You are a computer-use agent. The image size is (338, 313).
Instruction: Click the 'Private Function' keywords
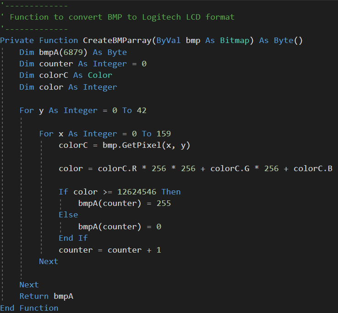[39, 41]
